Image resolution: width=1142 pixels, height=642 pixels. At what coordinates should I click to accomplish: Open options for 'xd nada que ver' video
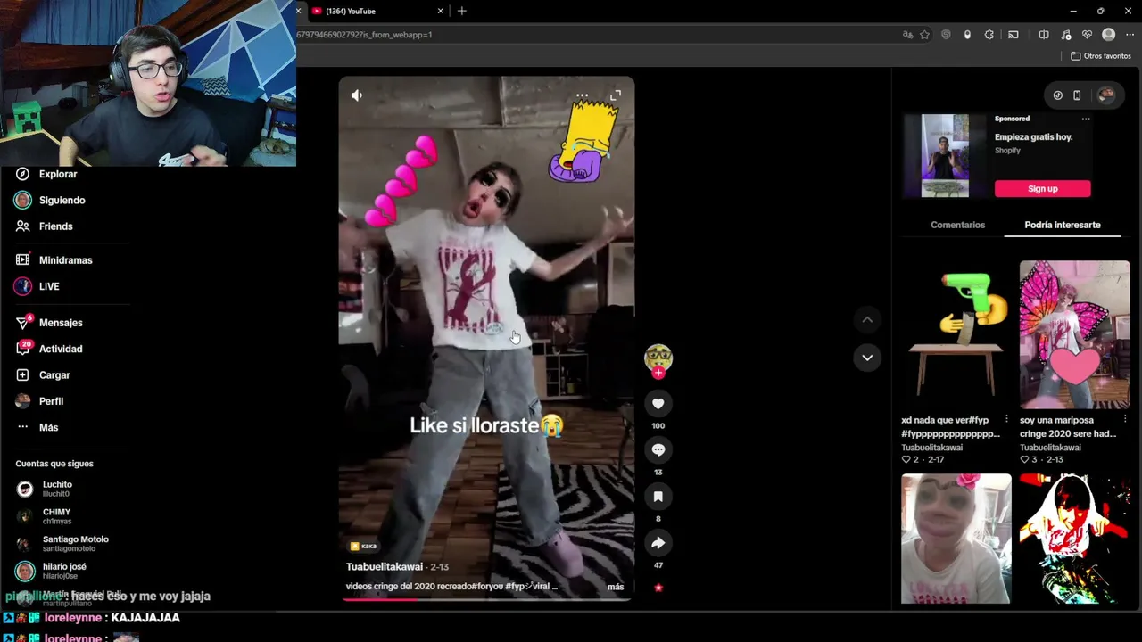coord(1006,420)
